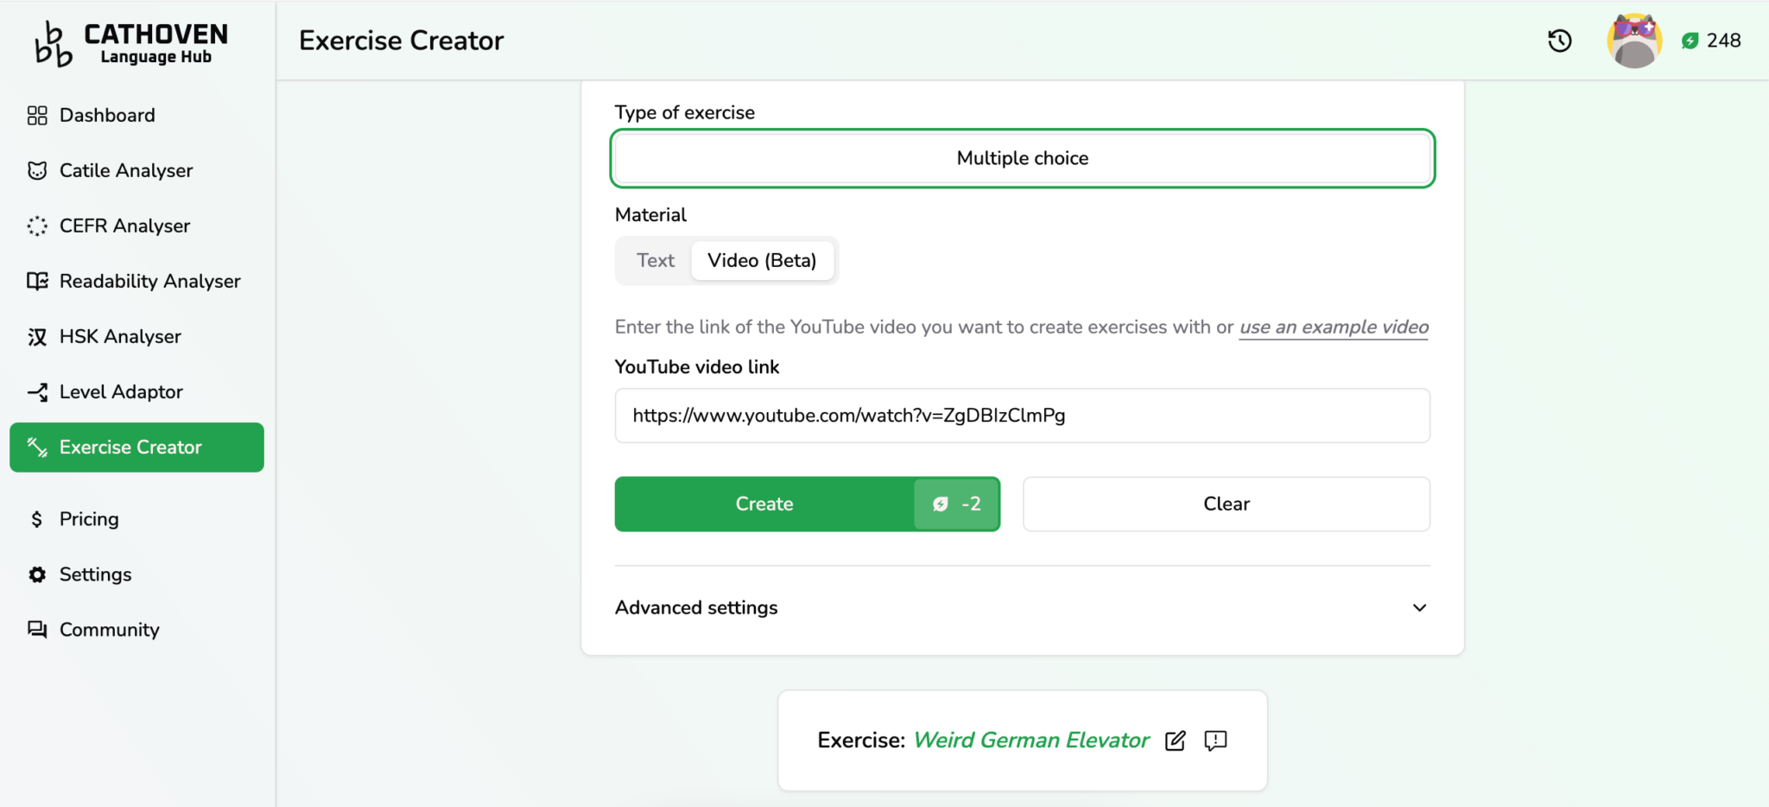Viewport: 1769px width, 807px height.
Task: Open the Level Adaptor tool
Action: pos(121,391)
